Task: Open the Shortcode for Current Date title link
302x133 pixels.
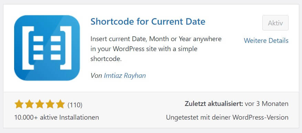Action: [x=148, y=22]
